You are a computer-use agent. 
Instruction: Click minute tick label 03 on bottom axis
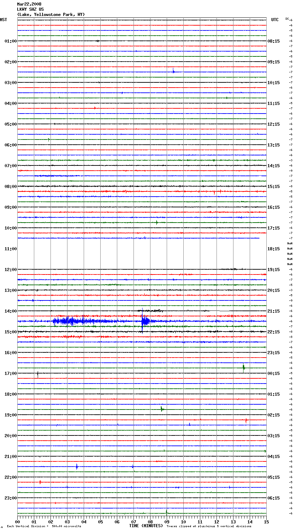point(67,522)
